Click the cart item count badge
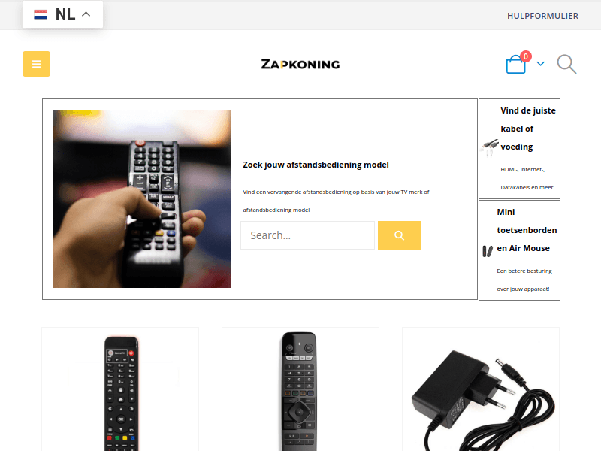 (526, 56)
